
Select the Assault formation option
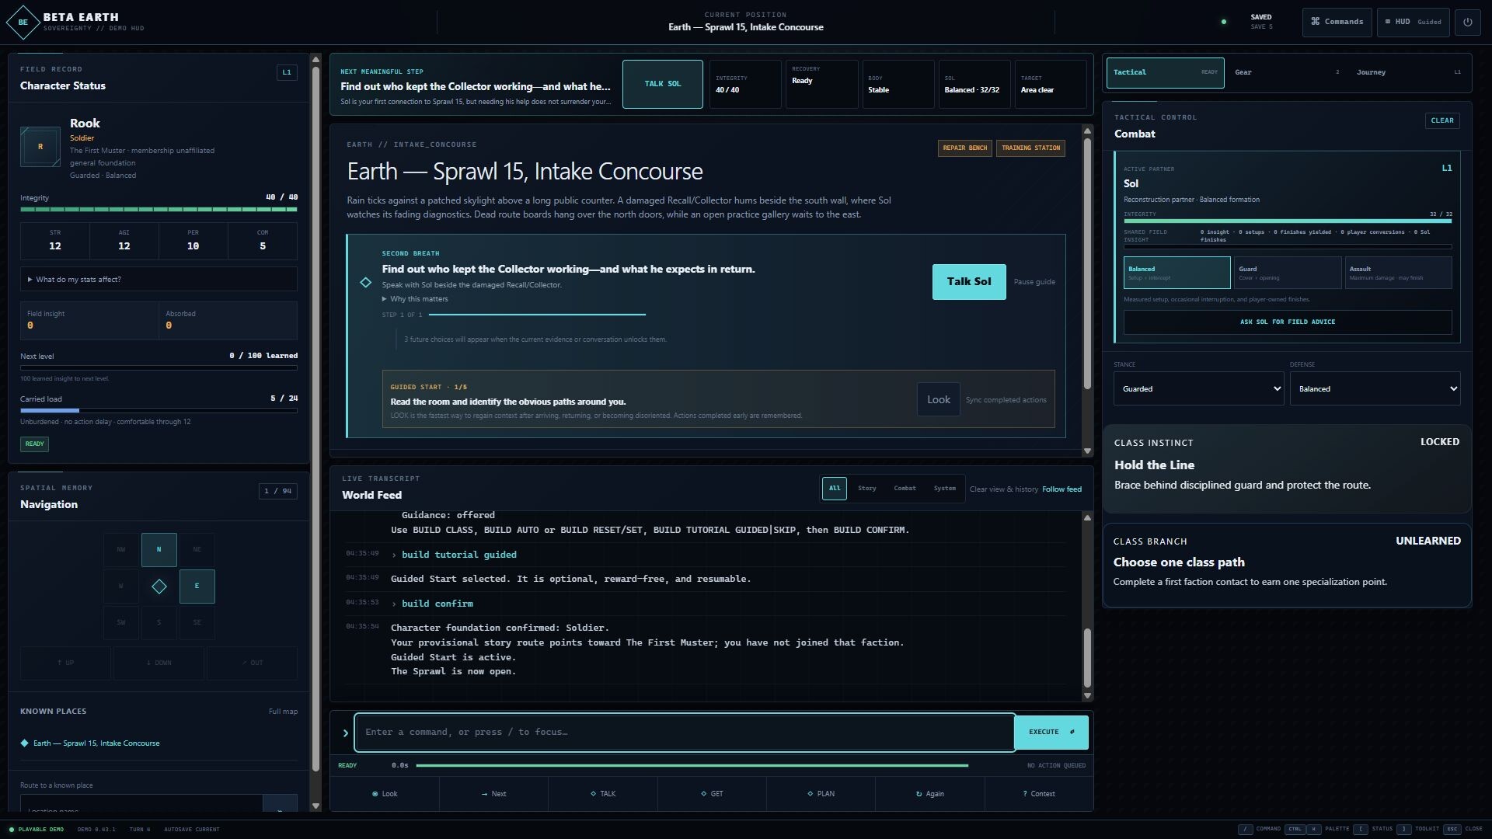[x=1398, y=273]
